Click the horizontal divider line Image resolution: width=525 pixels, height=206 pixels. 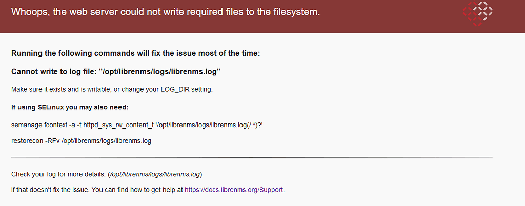click(x=252, y=157)
